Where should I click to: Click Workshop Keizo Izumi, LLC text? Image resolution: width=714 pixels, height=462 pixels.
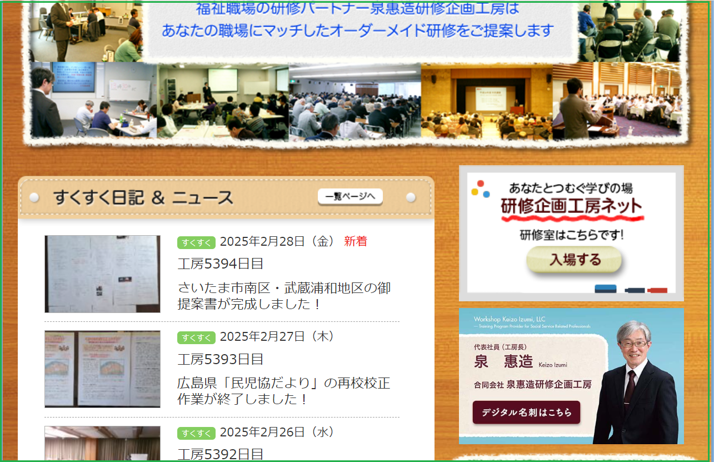click(x=510, y=319)
